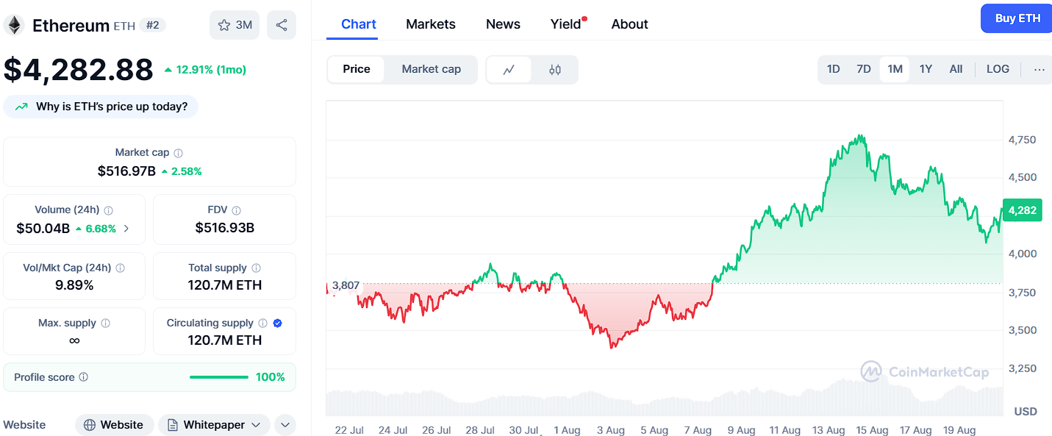
Task: Set chart range to 1D
Action: click(x=833, y=69)
